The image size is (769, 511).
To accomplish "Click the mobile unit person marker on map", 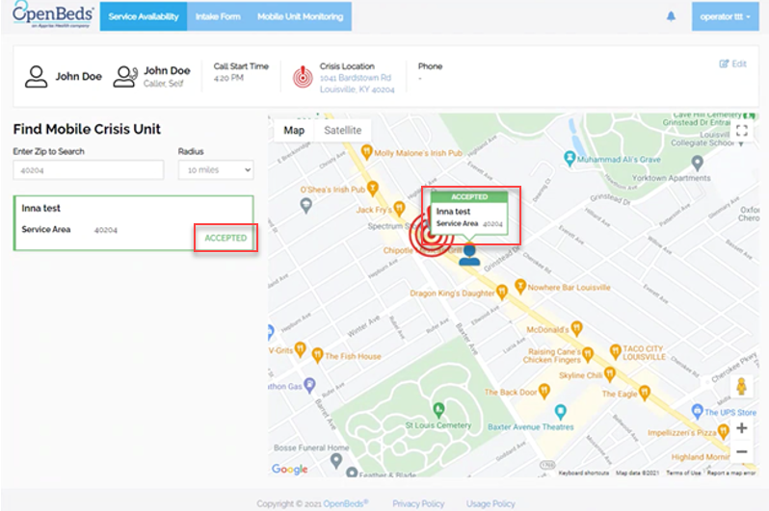I will pyautogui.click(x=469, y=254).
